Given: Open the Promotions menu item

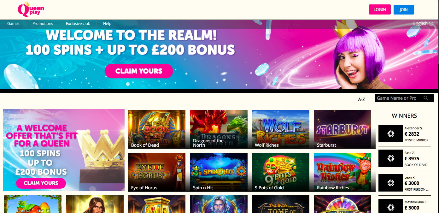Looking at the screenshot, I should click(43, 23).
